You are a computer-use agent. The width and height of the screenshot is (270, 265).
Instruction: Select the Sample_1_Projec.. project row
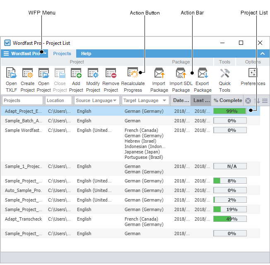click(130, 169)
